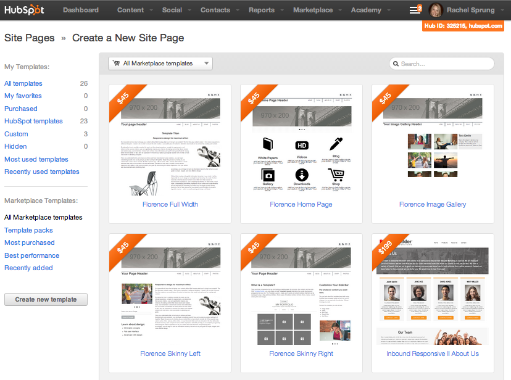Screen dimensions: 511x380
Task: Browse Template packs
Action: click(28, 230)
